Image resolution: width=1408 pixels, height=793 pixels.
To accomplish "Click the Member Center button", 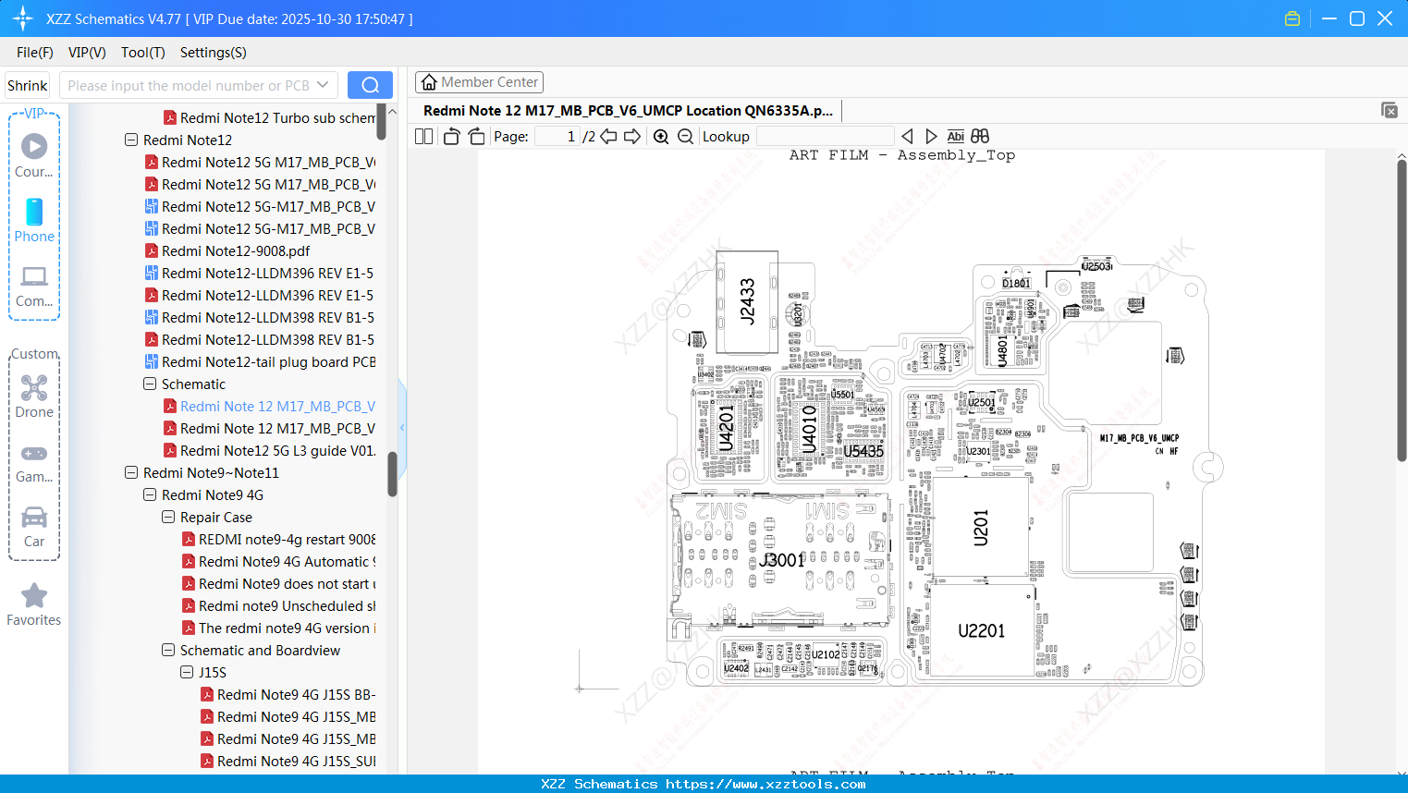I will point(479,81).
